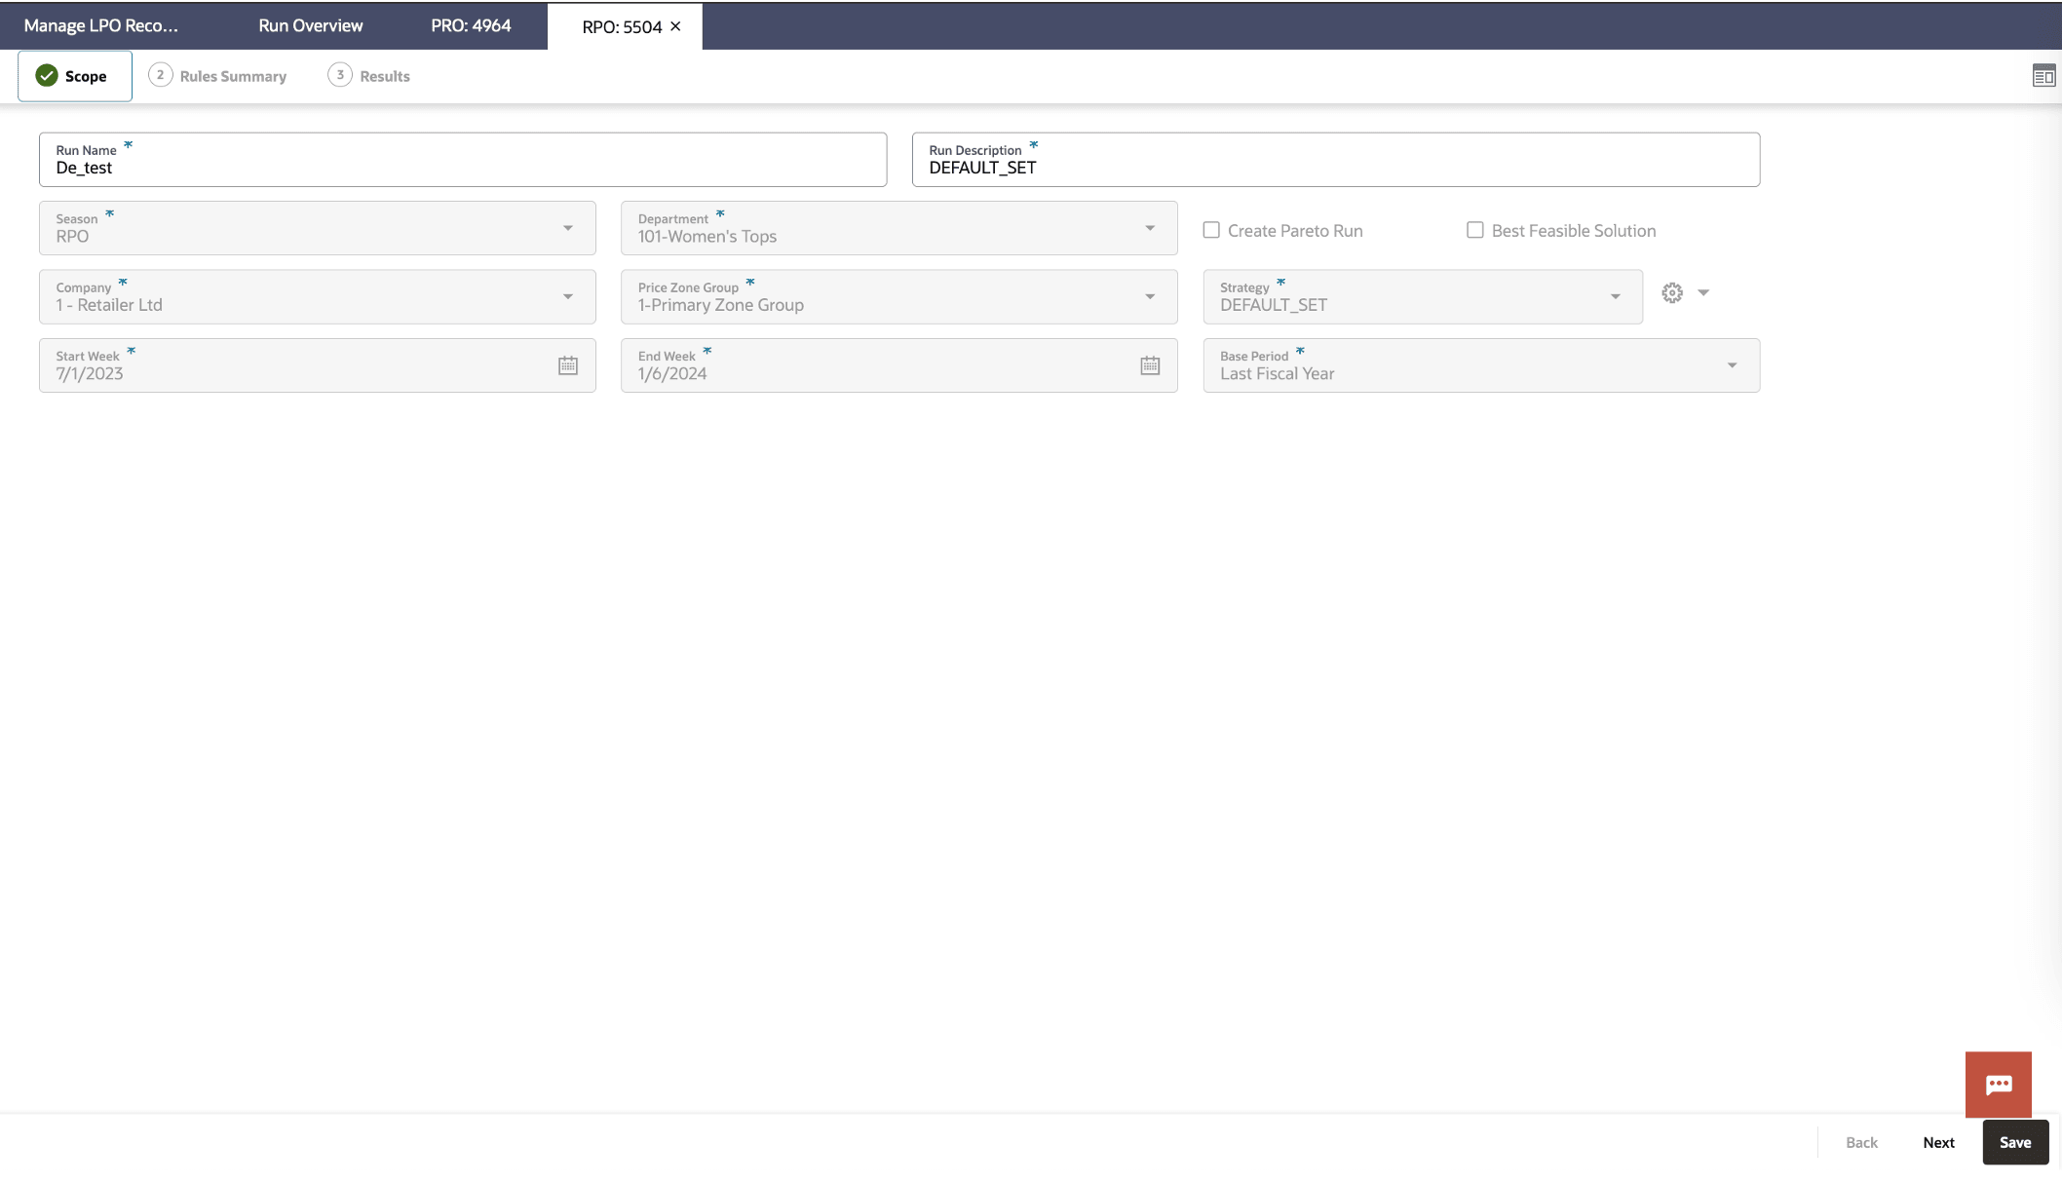Click step 2 Rules Summary circle

click(x=160, y=75)
